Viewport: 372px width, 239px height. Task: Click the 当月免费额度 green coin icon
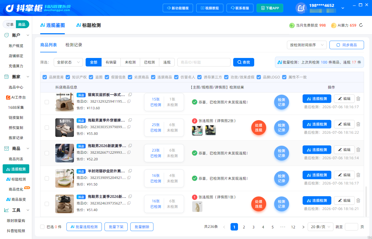292,26
